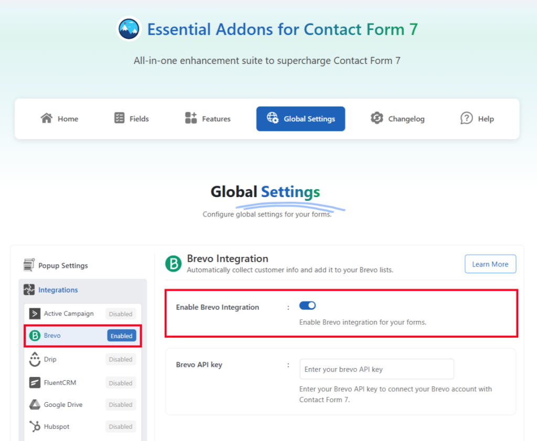Click the Active Campaign arrow icon

35,314
